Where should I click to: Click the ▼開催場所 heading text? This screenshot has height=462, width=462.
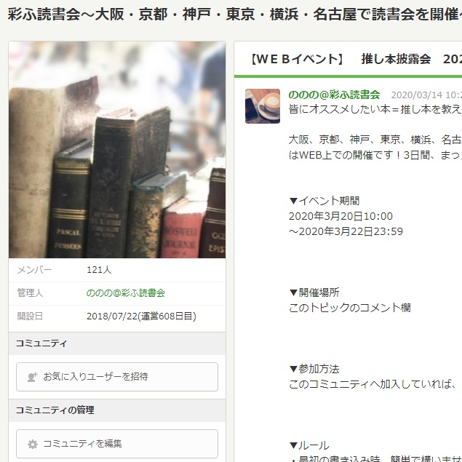314,292
